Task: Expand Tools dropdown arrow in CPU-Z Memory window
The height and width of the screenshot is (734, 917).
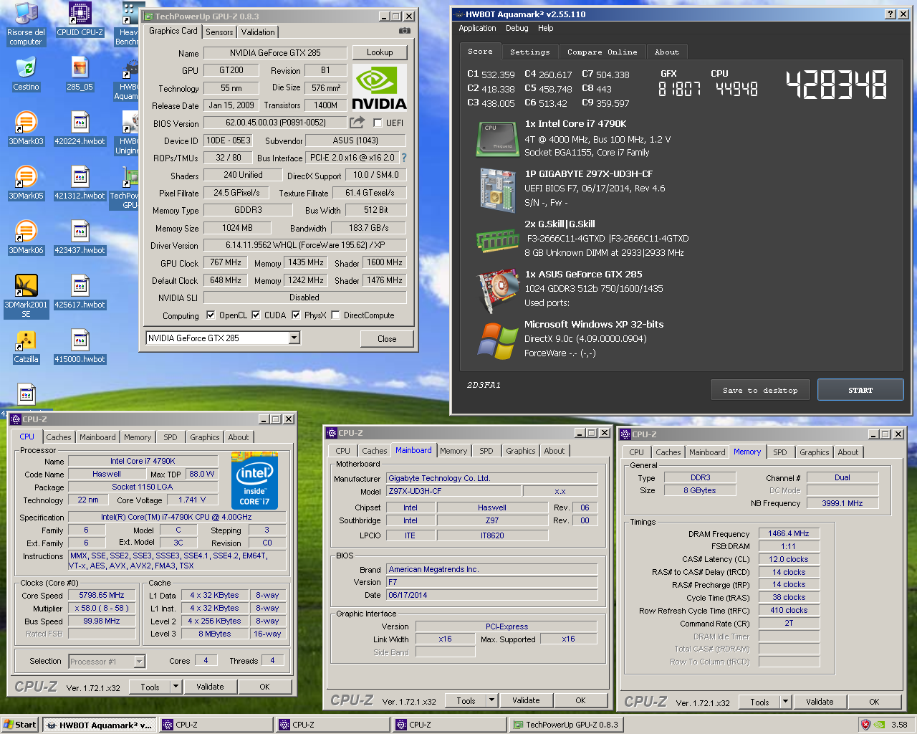Action: click(x=785, y=702)
